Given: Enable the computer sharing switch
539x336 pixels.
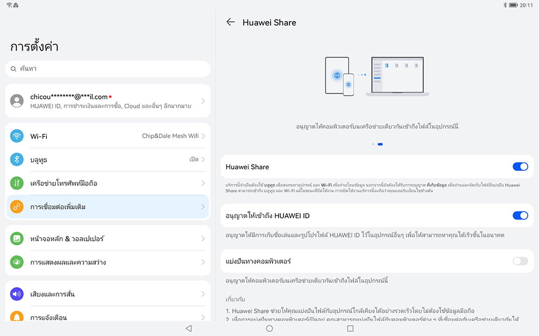Looking at the screenshot, I should pyautogui.click(x=520, y=261).
